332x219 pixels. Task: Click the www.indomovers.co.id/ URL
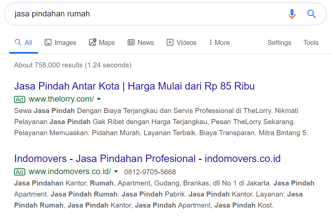pos(70,171)
